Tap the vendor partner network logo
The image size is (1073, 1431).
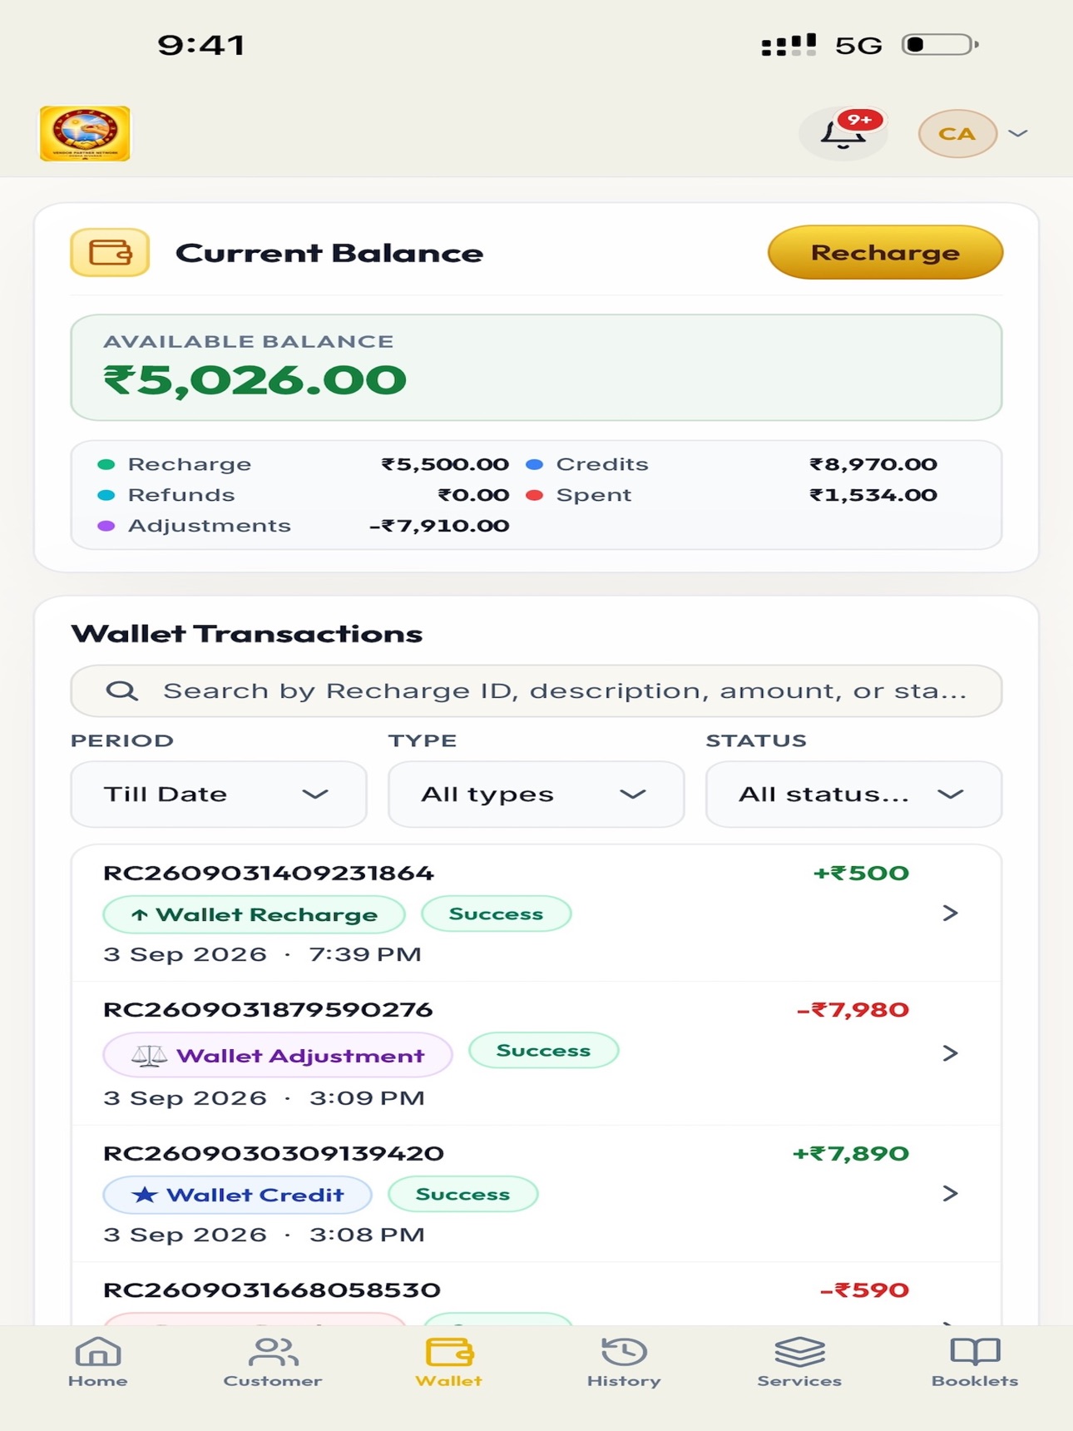point(85,133)
